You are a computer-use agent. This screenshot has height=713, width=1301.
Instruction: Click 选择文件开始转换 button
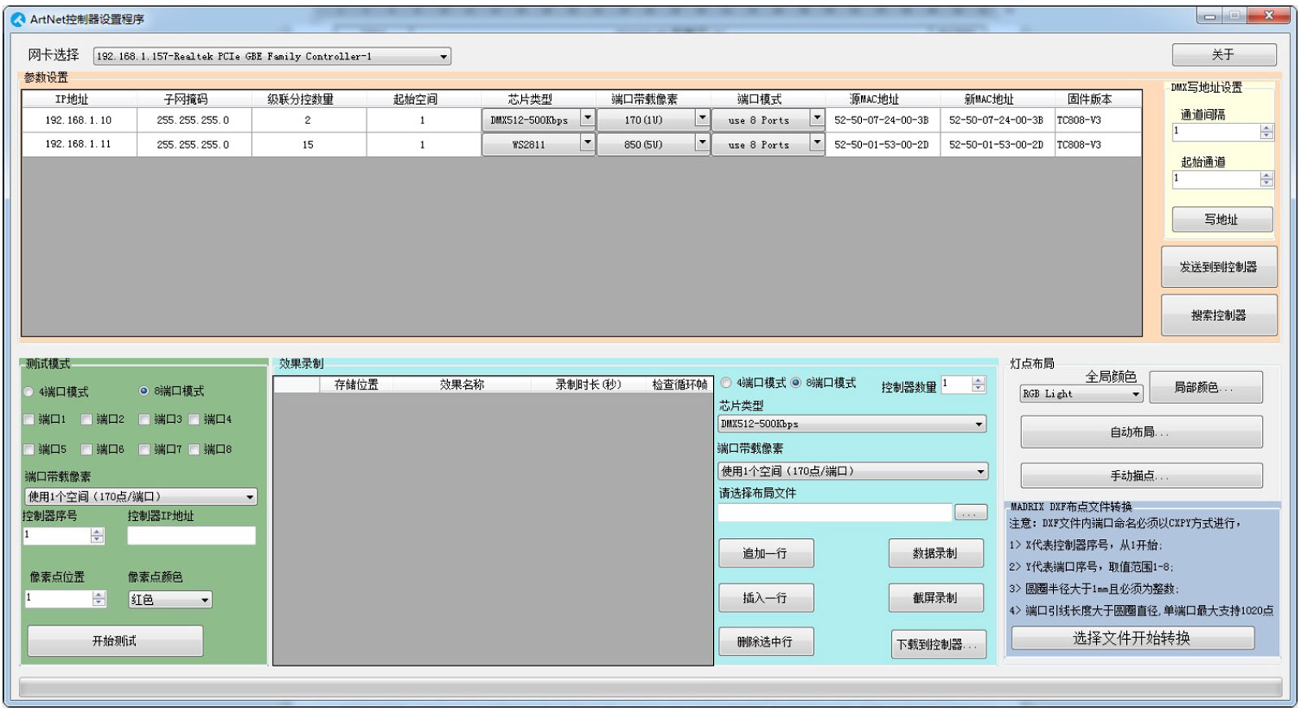tap(1133, 638)
